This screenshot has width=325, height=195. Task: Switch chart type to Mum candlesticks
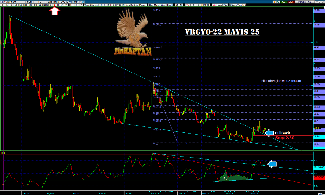tap(157, 5)
